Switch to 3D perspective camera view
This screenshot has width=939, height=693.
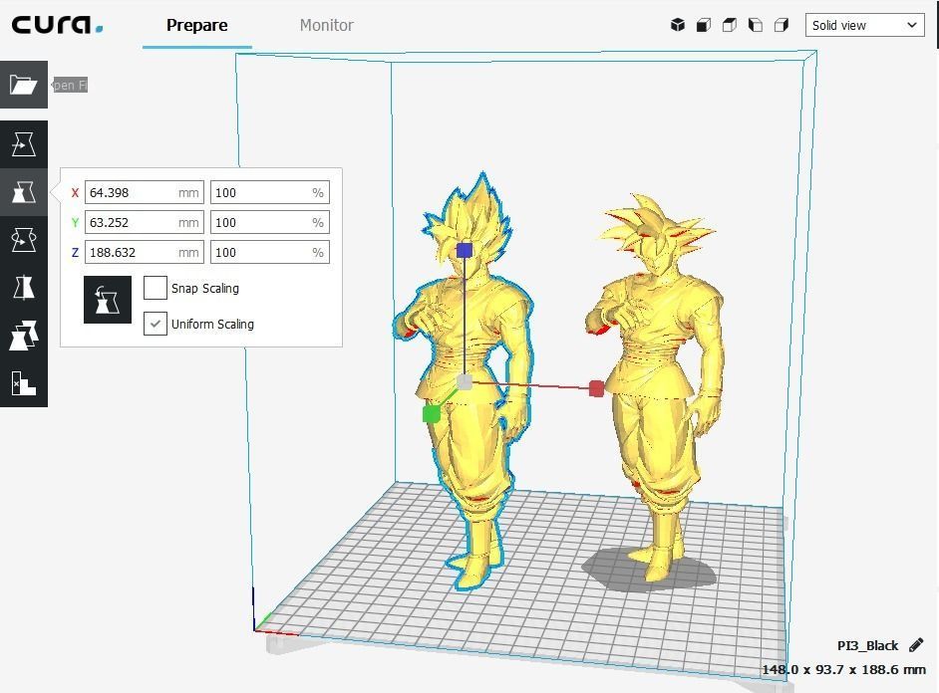click(677, 25)
